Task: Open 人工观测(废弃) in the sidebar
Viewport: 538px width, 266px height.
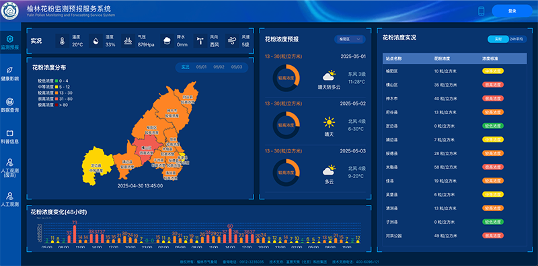Action: point(10,168)
